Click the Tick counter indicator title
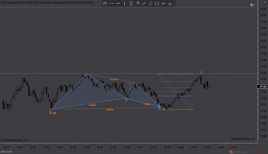The height and width of the screenshot is (154, 268). point(48,3)
